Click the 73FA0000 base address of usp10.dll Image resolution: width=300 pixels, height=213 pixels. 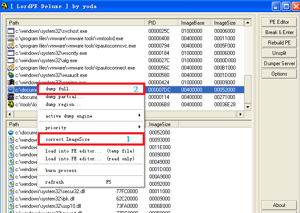127,206
